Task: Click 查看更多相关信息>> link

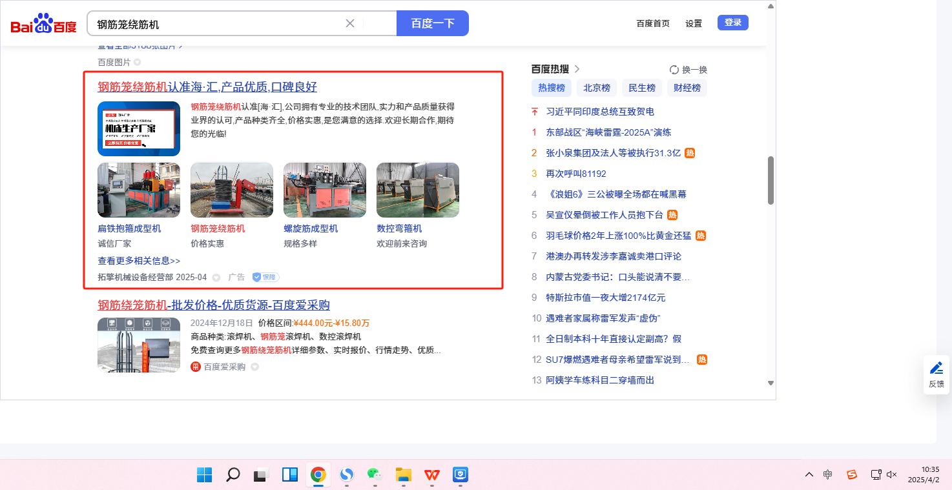Action: 139,261
